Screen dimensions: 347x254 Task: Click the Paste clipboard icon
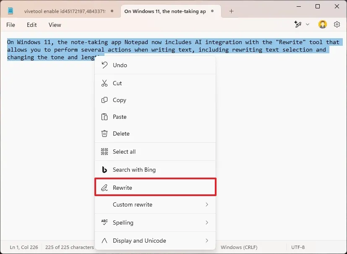(104, 117)
